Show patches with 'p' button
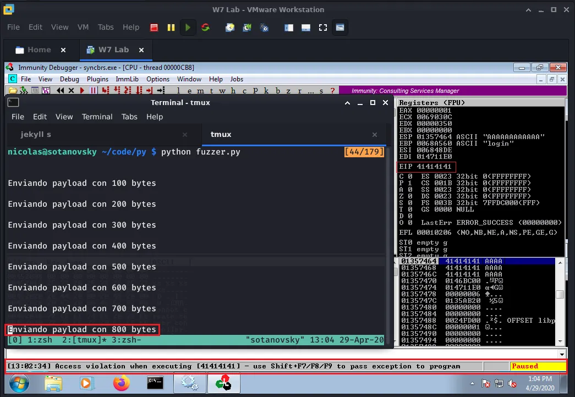 pyautogui.click(x=255, y=91)
